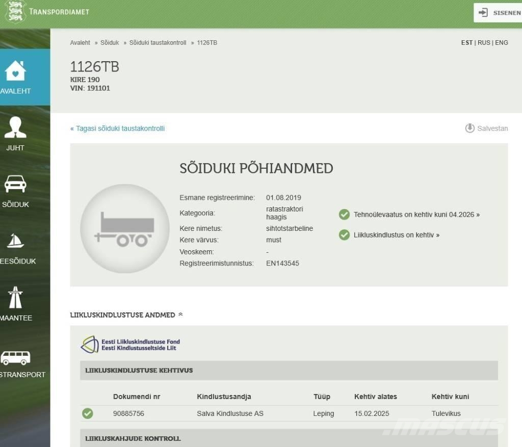Click the Sõiduki põhiandmed heading
522x447 pixels.
coord(256,168)
